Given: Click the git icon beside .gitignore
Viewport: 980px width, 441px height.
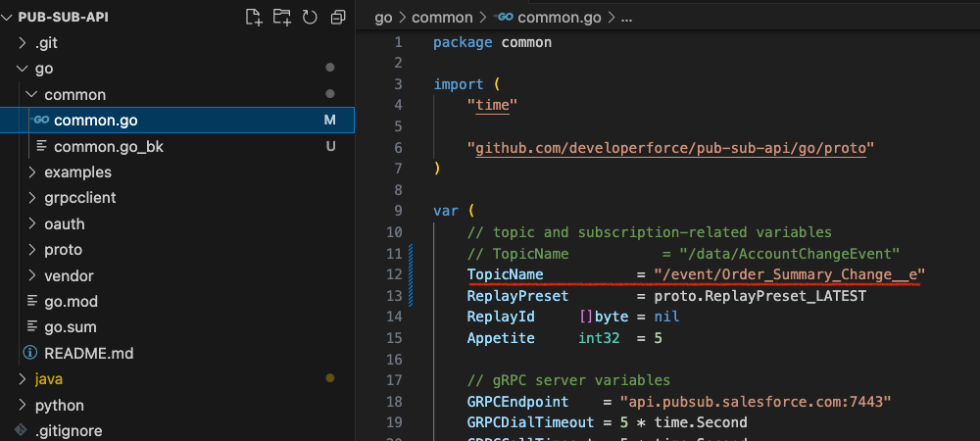Looking at the screenshot, I should [x=22, y=430].
